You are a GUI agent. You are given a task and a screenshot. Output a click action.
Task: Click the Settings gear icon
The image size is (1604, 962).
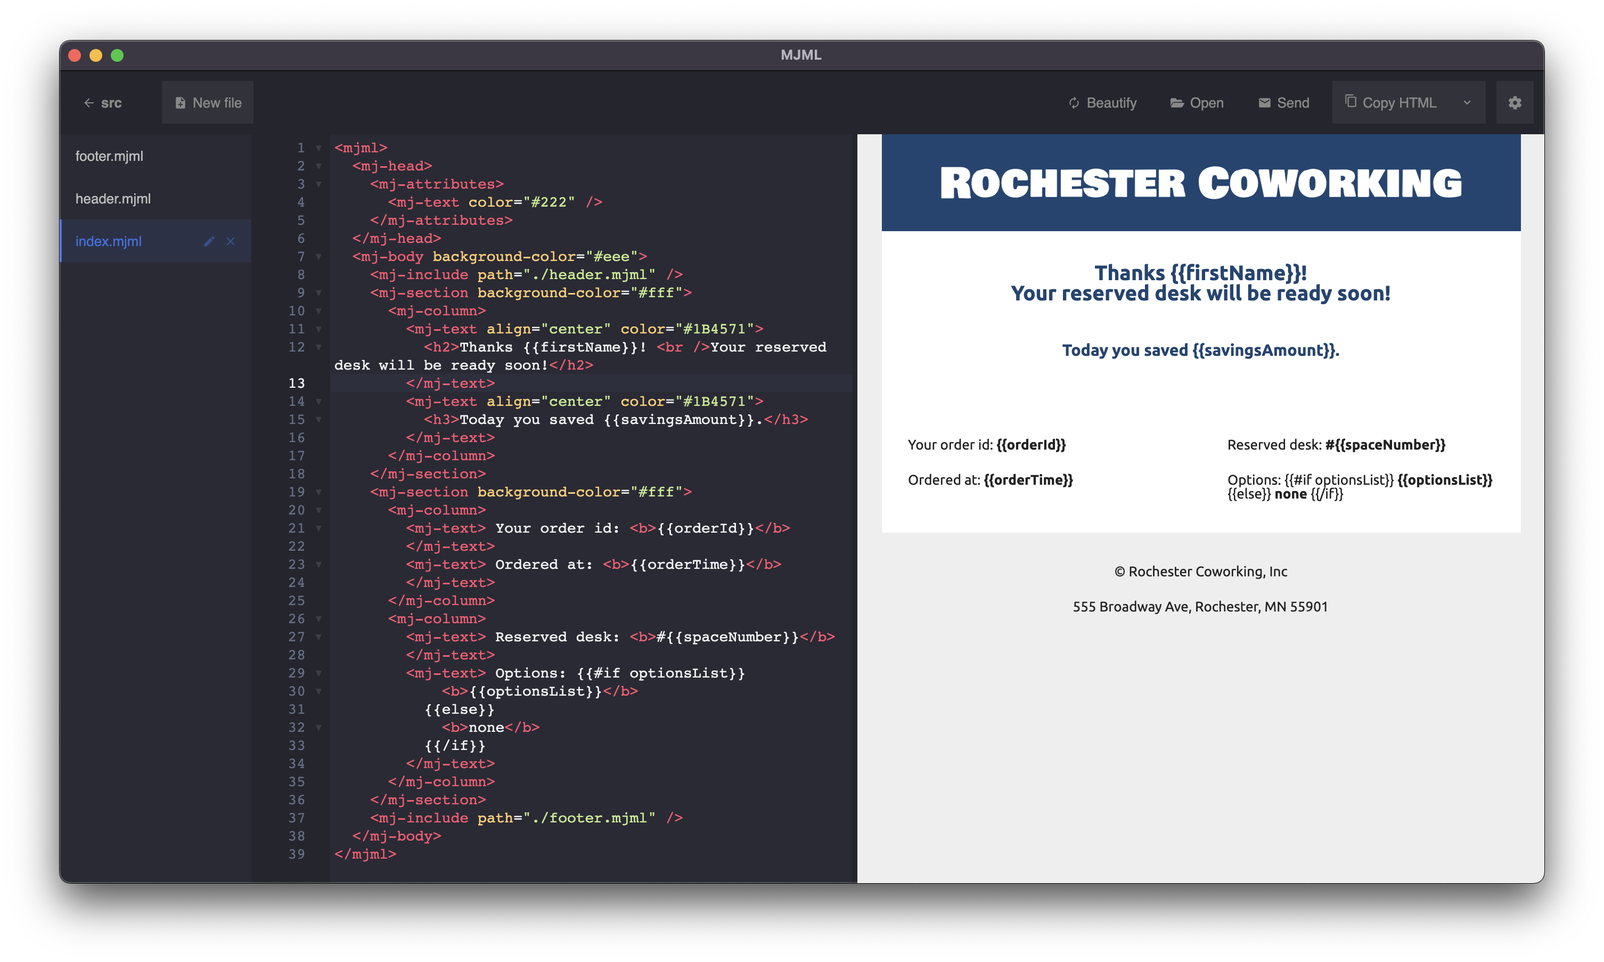(x=1515, y=103)
